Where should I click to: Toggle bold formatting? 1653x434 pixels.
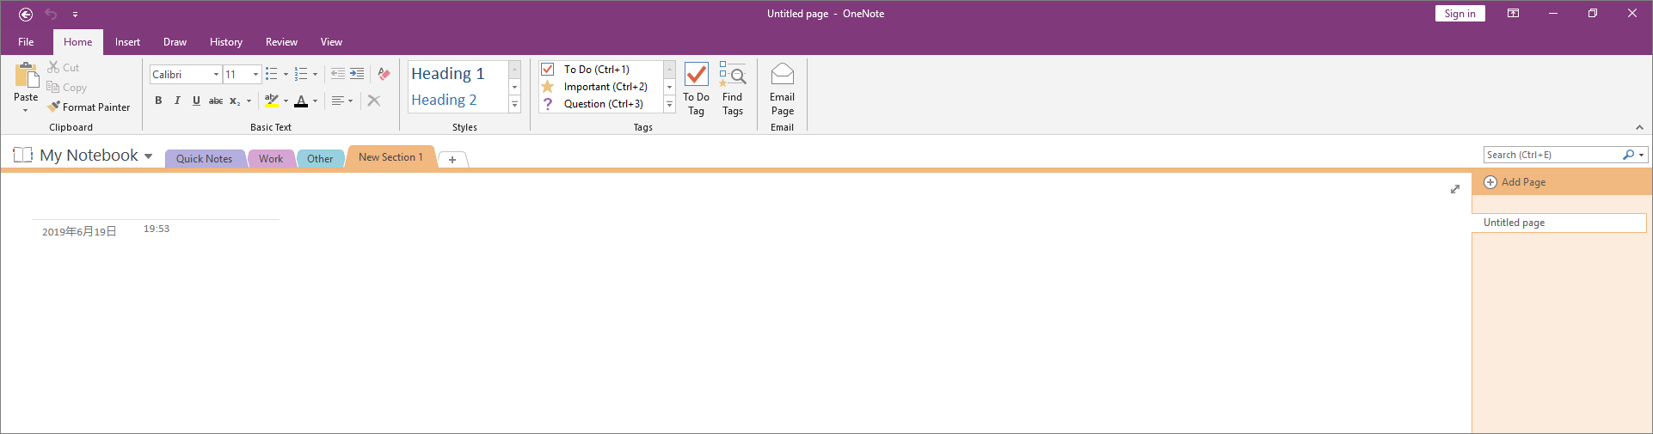pos(158,101)
